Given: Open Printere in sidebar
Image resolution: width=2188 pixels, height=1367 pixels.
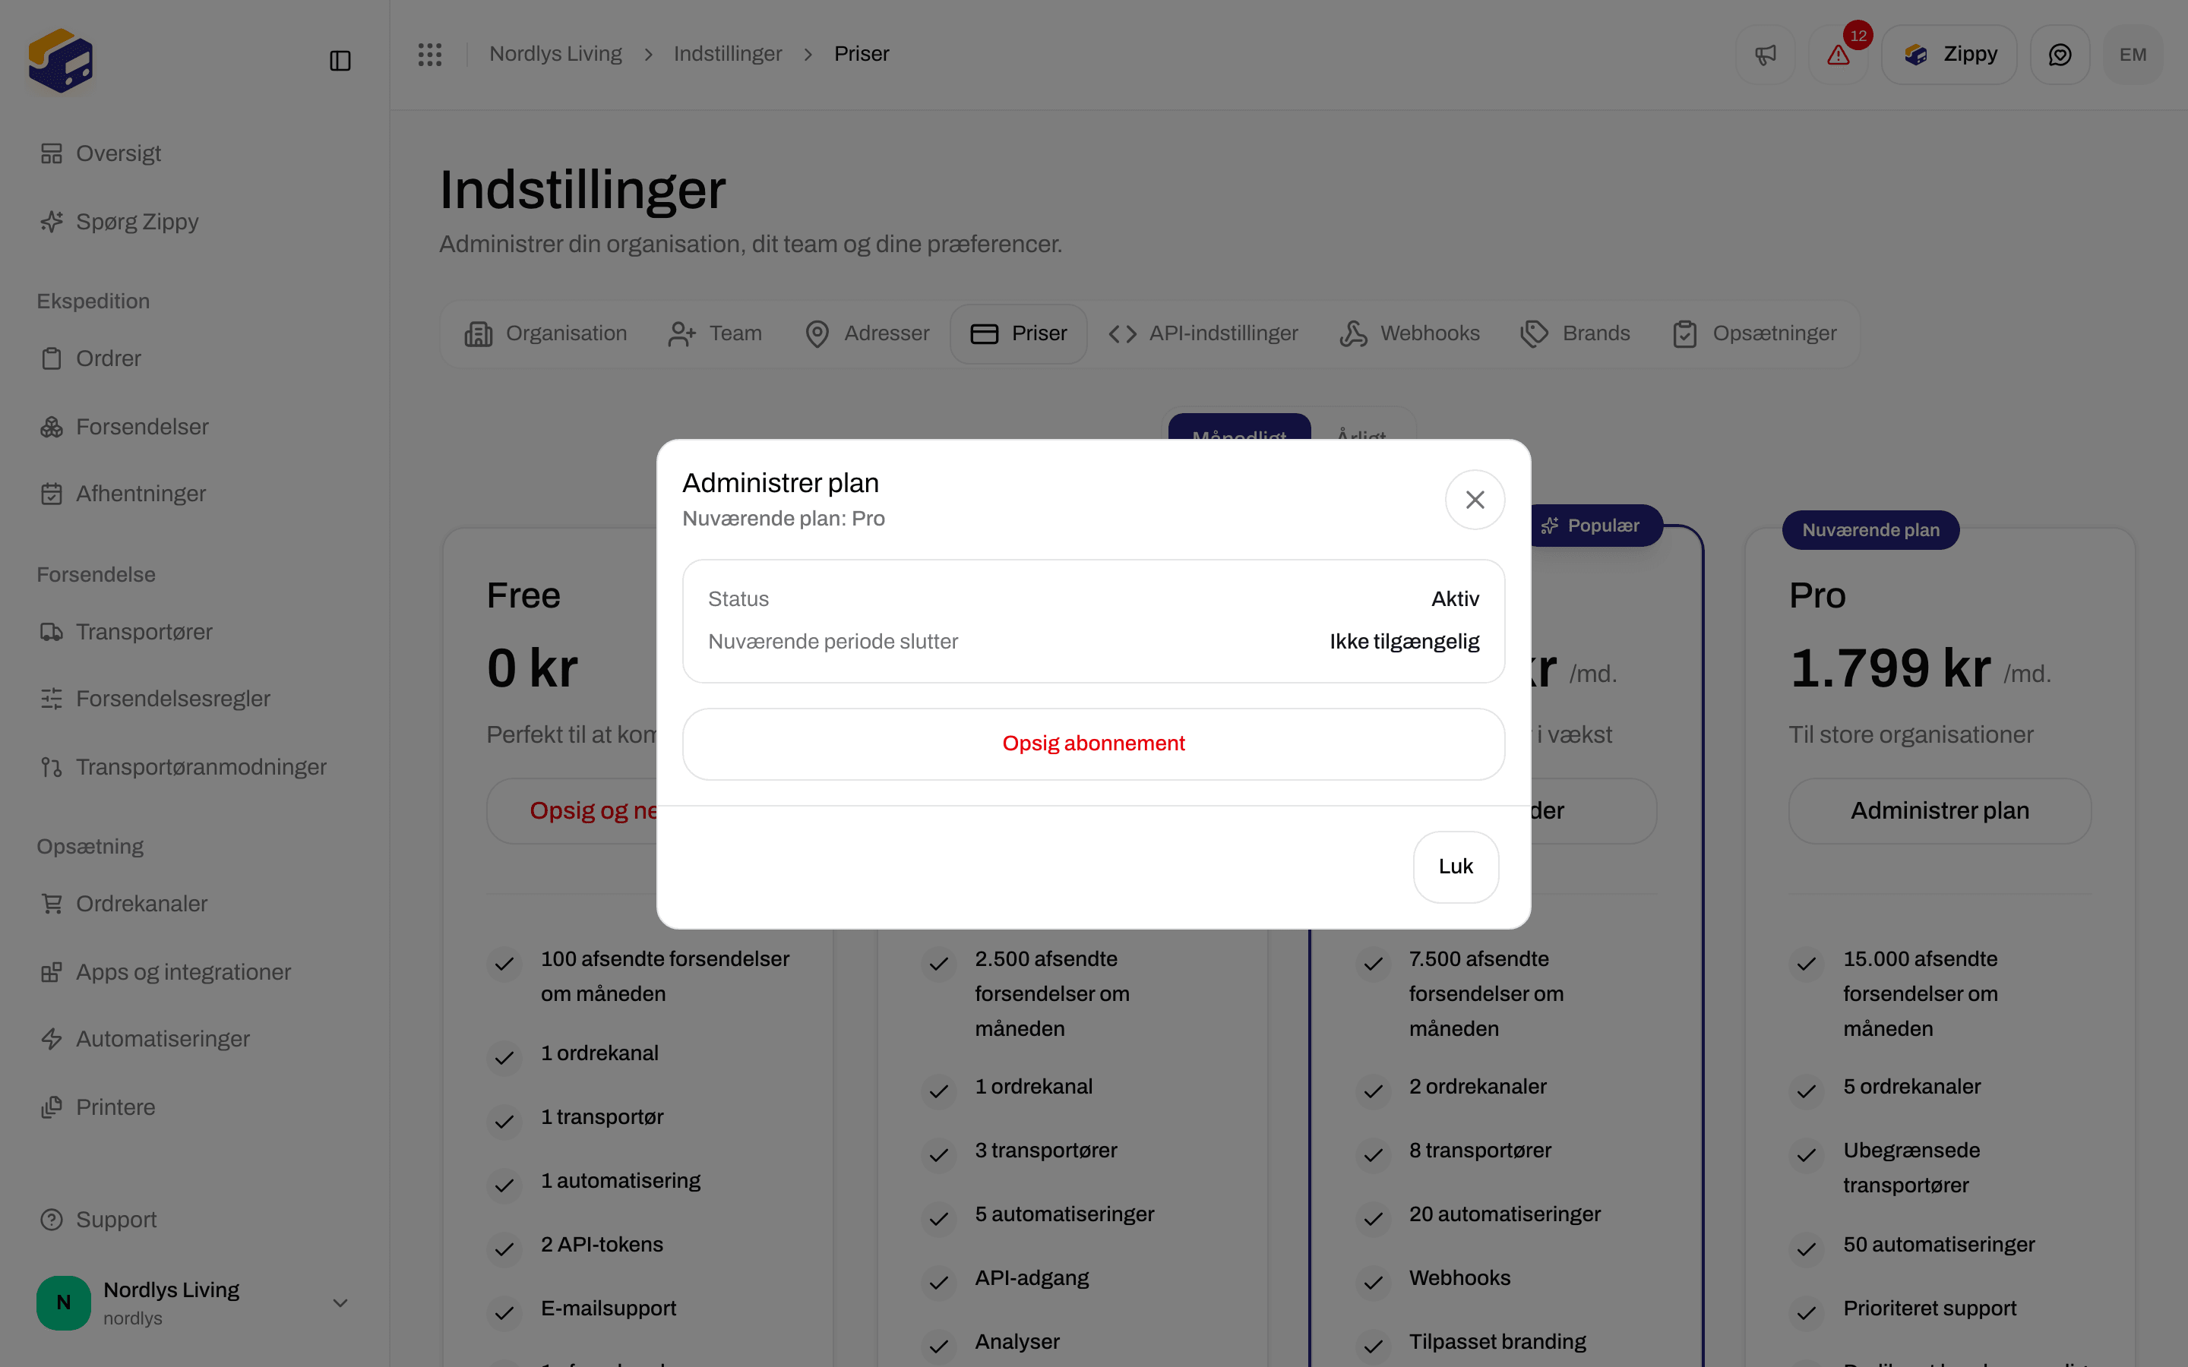Looking at the screenshot, I should (x=194, y=1107).
